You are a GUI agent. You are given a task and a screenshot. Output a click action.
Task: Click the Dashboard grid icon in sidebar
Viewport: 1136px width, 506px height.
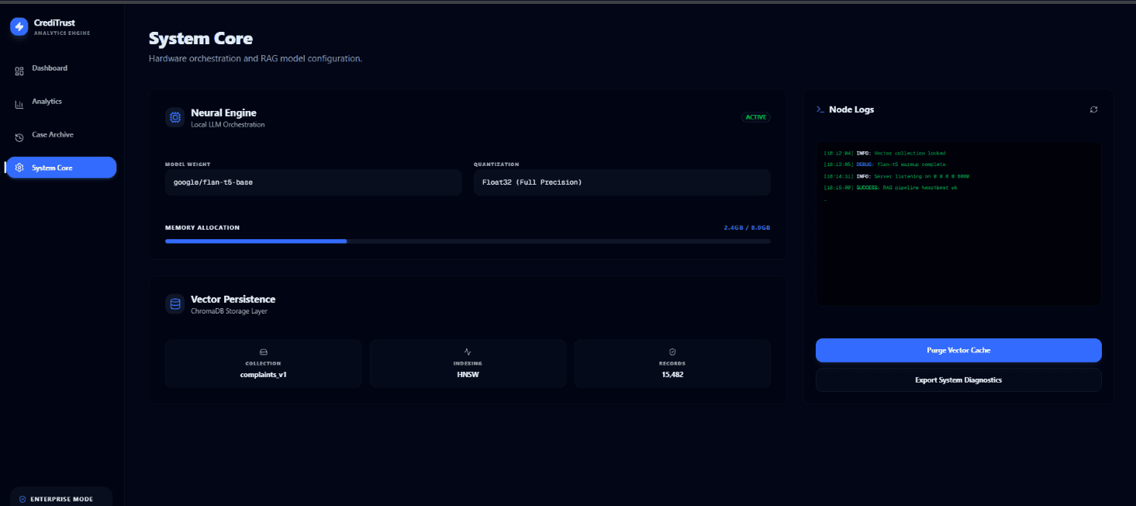click(x=19, y=71)
